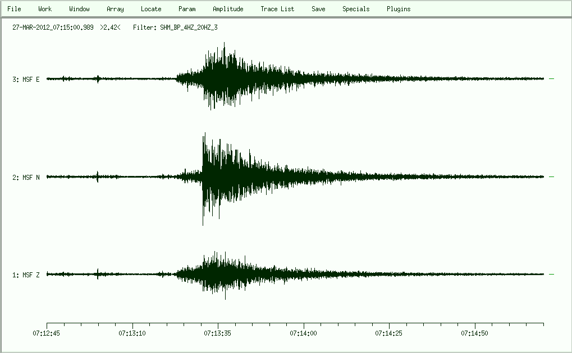Click the Window menu
This screenshot has width=572, height=353.
point(79,9)
